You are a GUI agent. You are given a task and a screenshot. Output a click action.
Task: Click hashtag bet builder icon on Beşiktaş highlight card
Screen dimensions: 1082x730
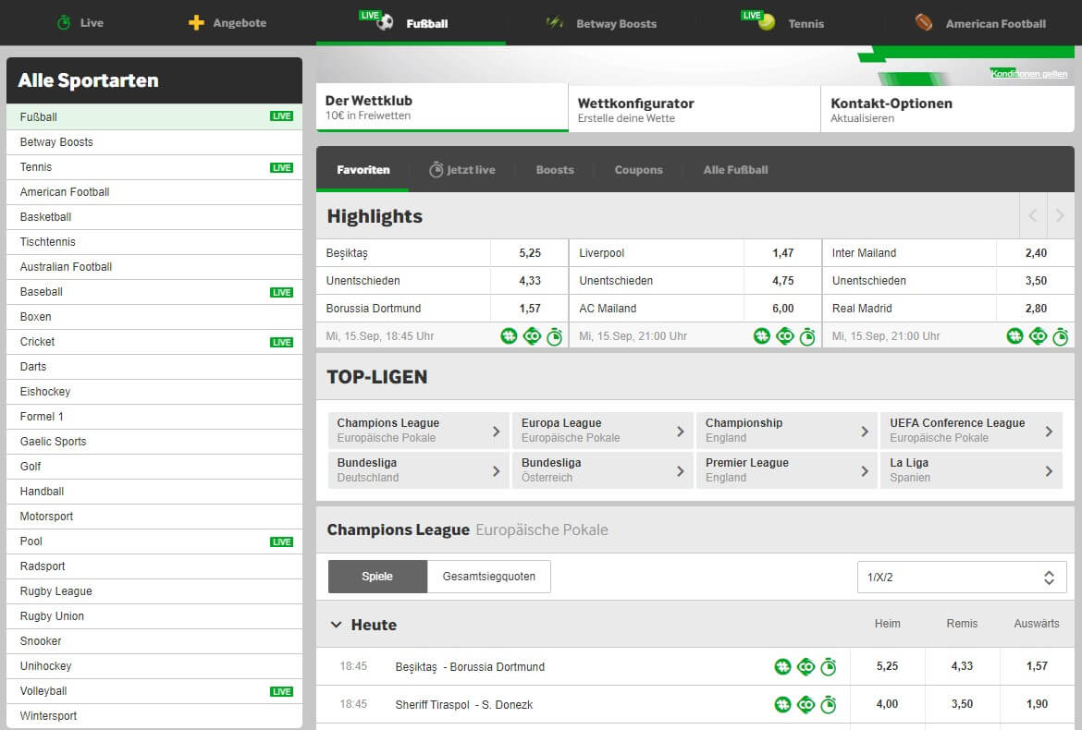coord(509,336)
